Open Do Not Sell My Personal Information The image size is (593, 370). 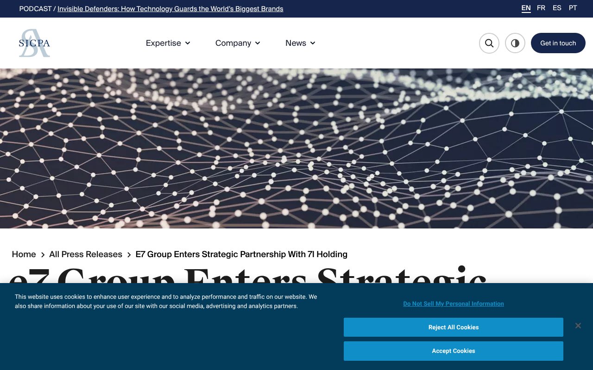click(453, 303)
